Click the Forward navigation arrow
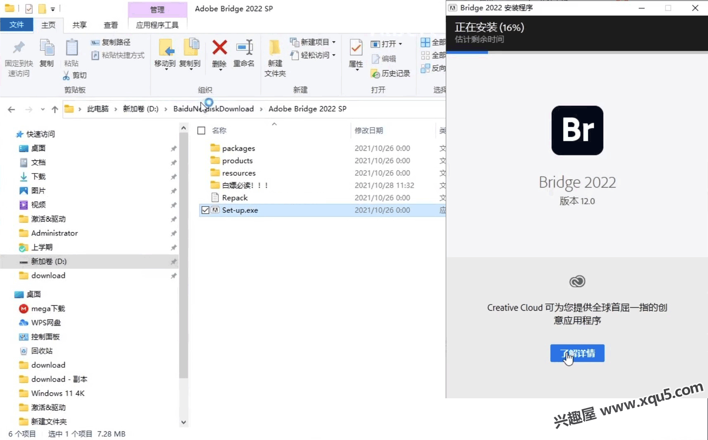708x440 pixels. 29,109
